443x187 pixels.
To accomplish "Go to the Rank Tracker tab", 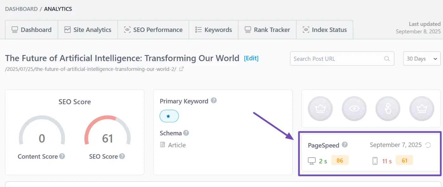I will coord(267,30).
